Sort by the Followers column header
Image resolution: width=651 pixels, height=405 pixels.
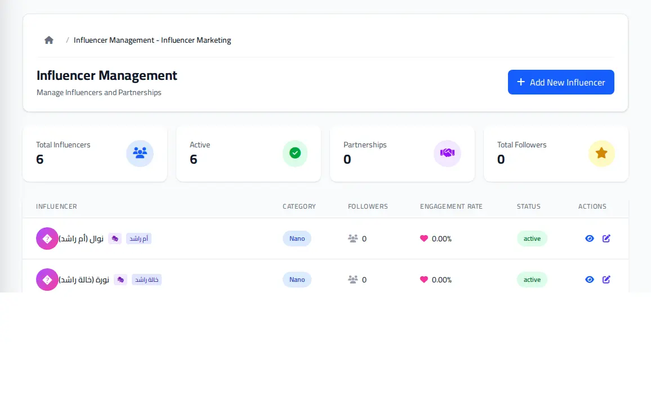(x=368, y=206)
